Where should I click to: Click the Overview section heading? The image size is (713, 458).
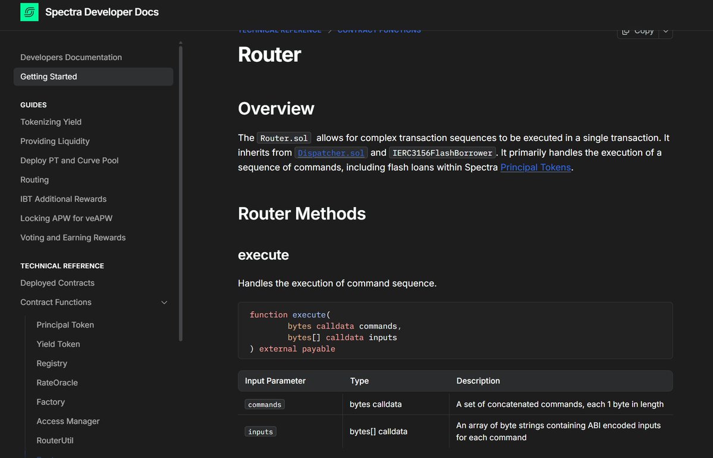(x=276, y=109)
